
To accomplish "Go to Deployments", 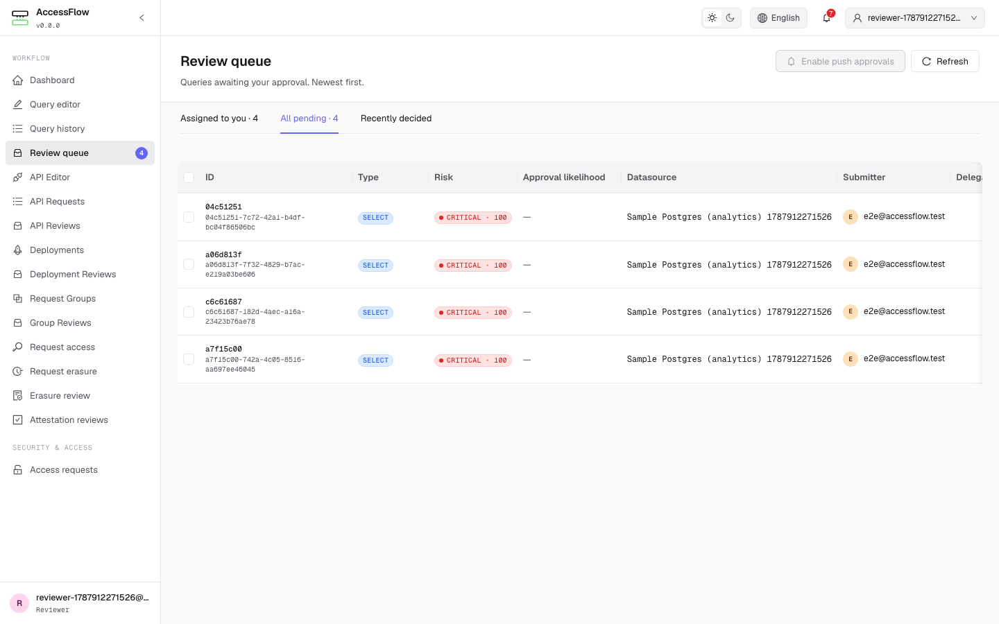I will point(80,250).
